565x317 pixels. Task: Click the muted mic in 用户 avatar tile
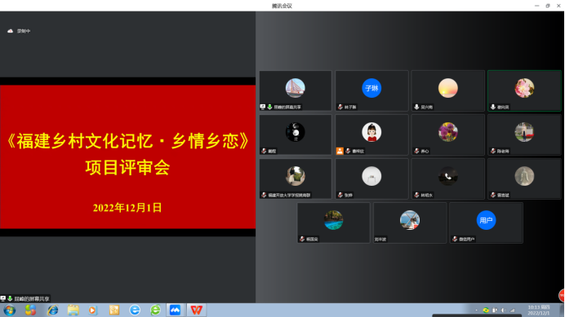pos(455,239)
